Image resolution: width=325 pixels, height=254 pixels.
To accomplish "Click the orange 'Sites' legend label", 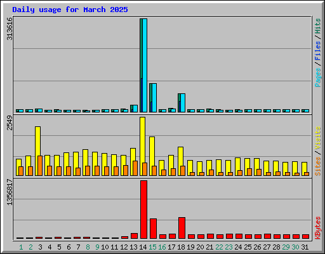I will [318, 166].
